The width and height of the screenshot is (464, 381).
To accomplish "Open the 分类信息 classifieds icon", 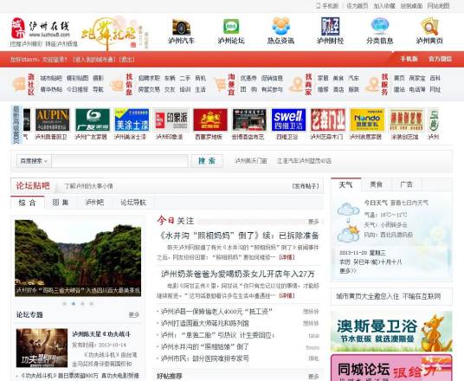I will [380, 26].
